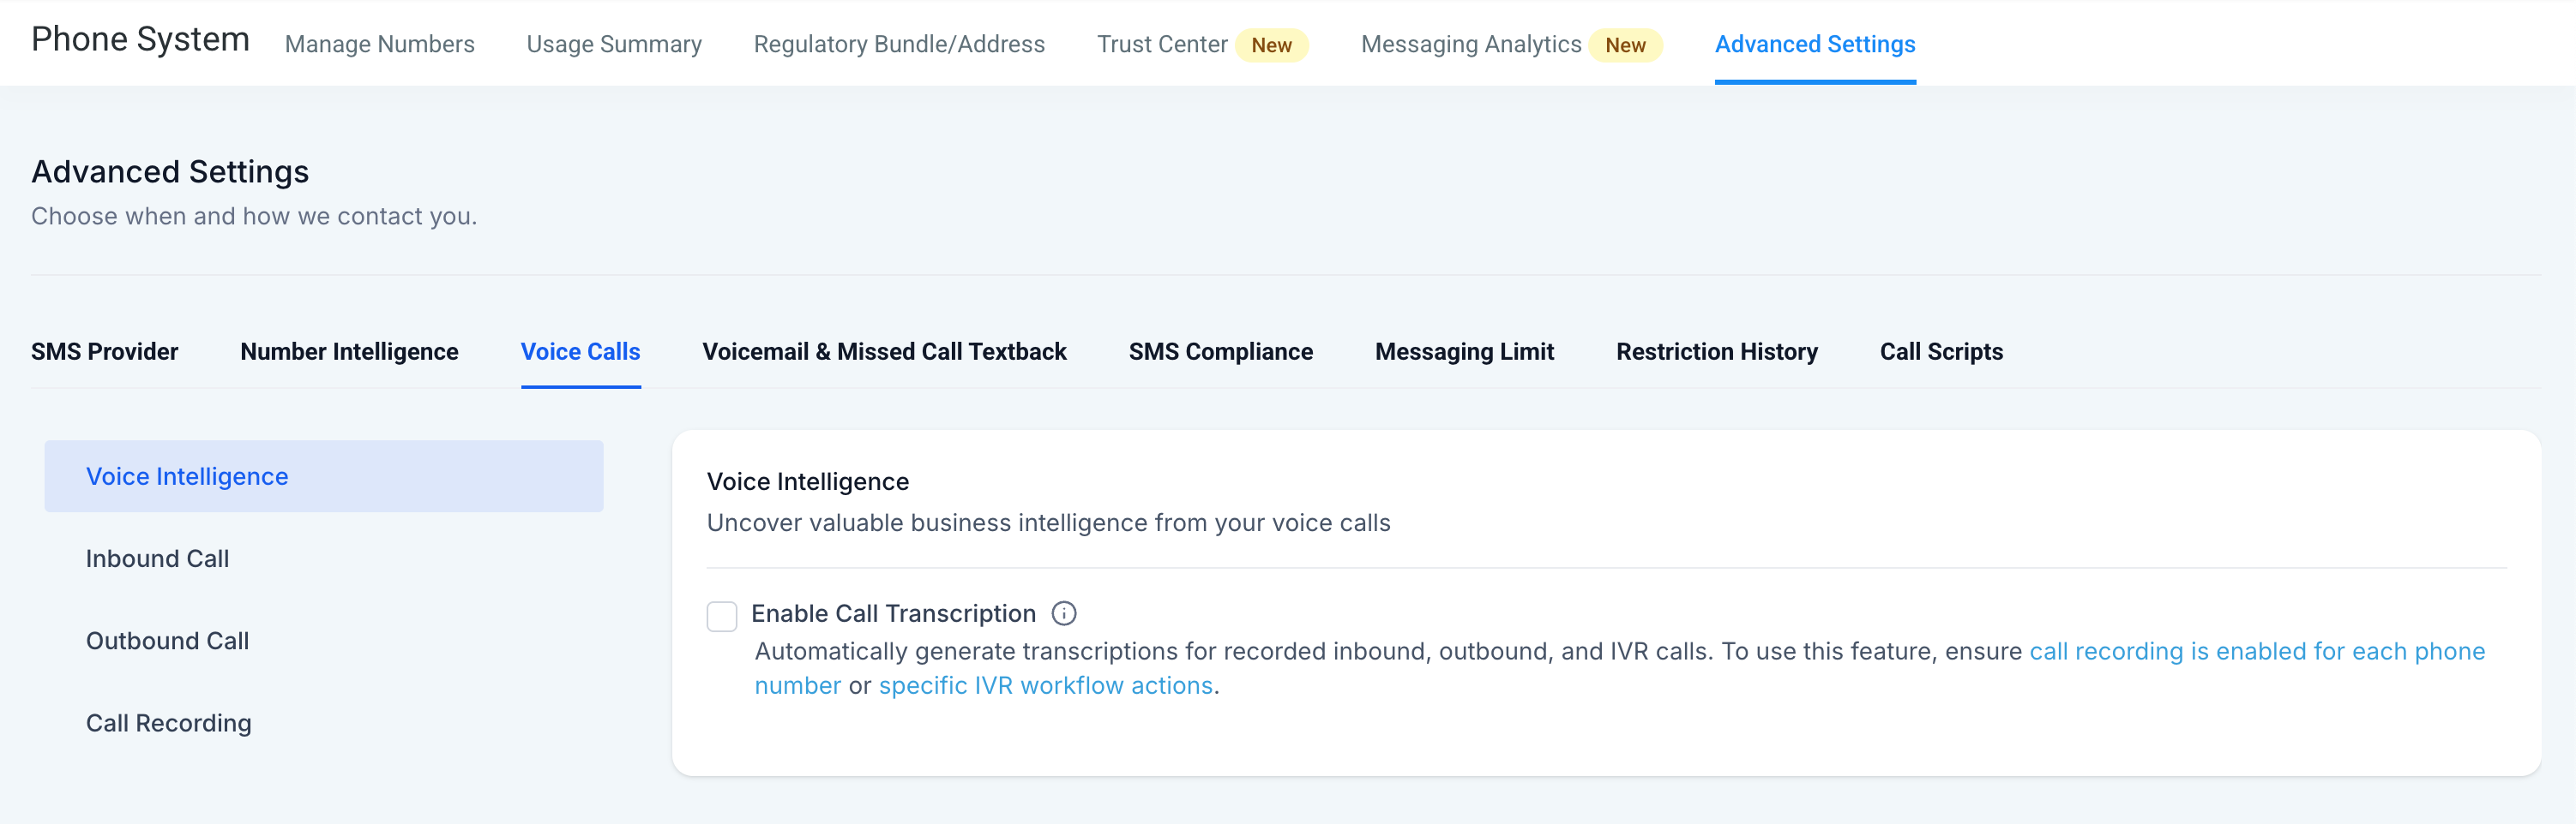2576x824 pixels.
Task: Open the Restriction History tab
Action: [1717, 351]
